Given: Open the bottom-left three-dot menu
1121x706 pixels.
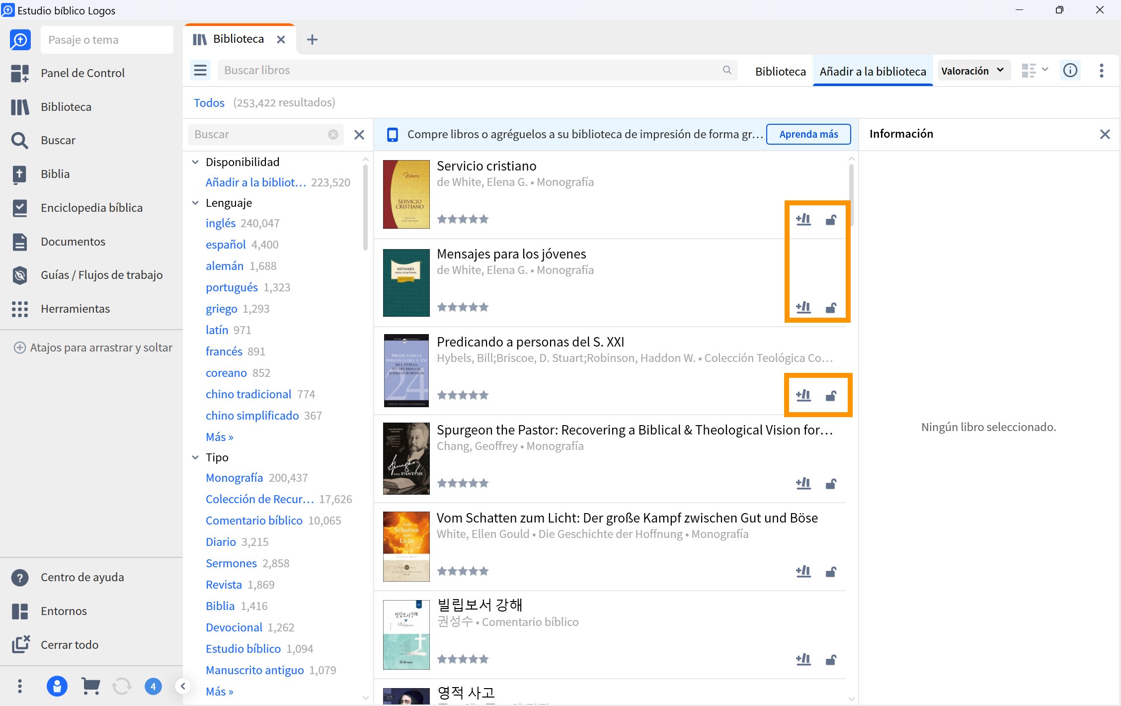Looking at the screenshot, I should tap(20, 687).
